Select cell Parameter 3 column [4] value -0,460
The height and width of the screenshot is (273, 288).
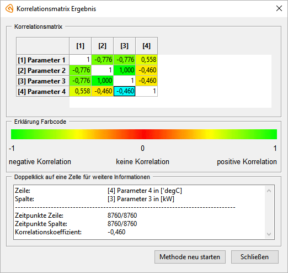click(x=147, y=81)
